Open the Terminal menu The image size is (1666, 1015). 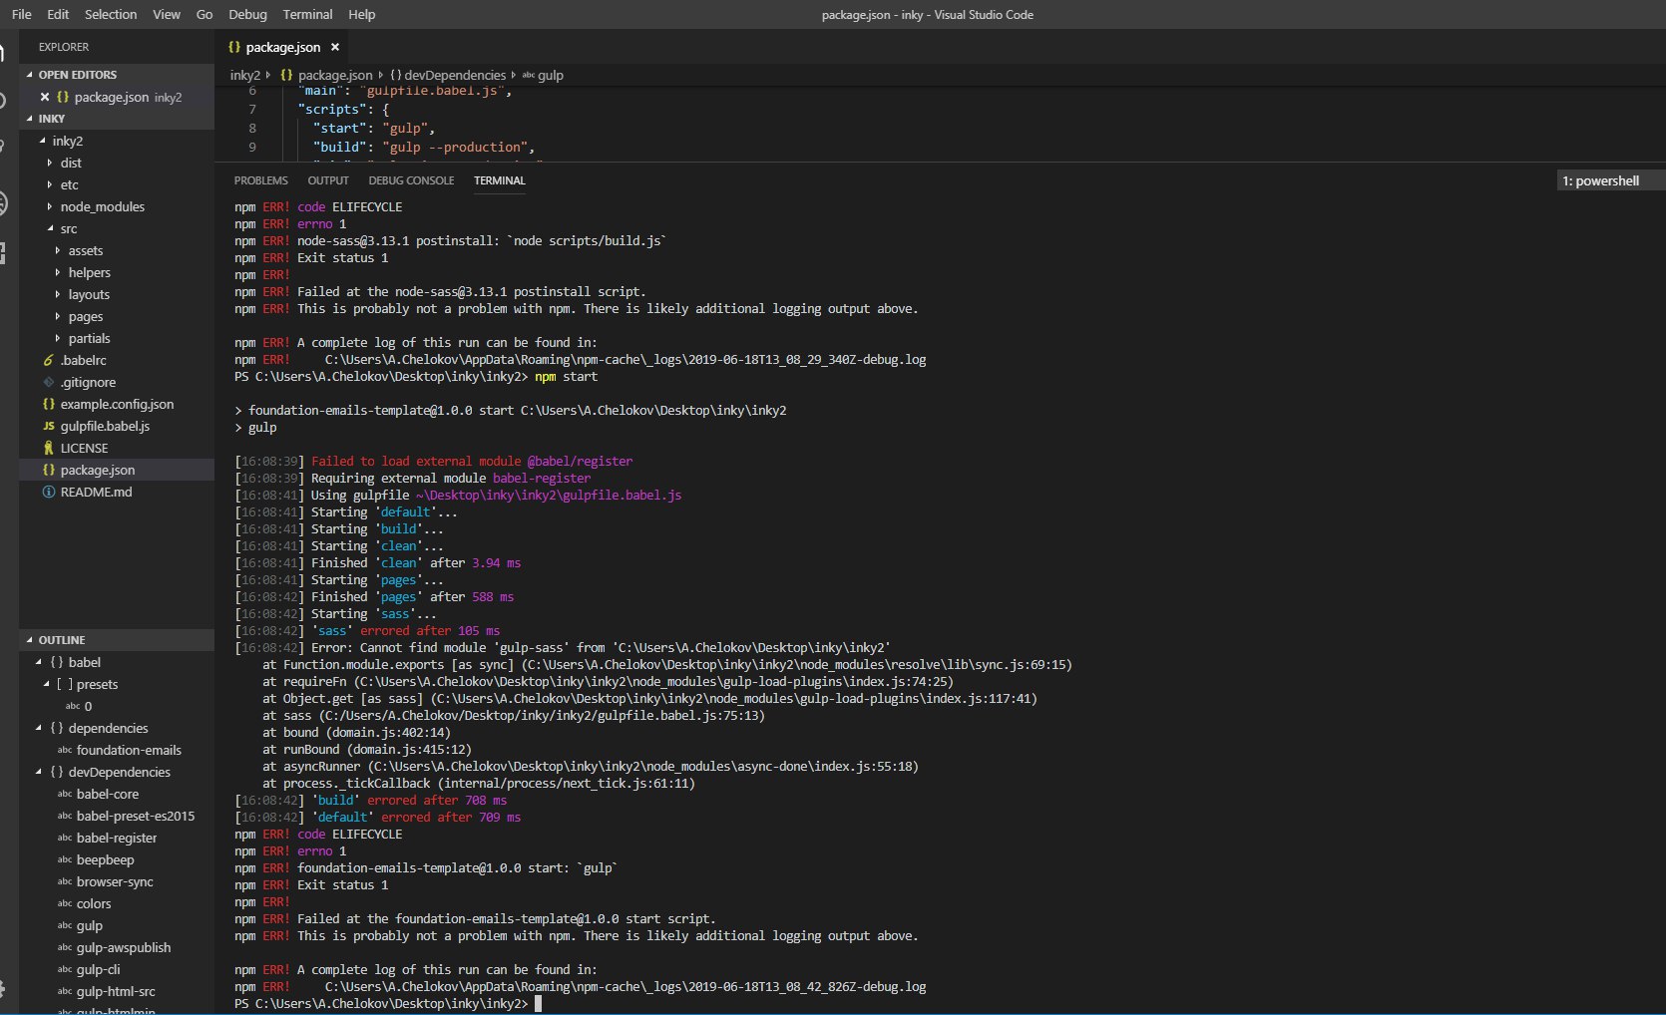(x=307, y=14)
